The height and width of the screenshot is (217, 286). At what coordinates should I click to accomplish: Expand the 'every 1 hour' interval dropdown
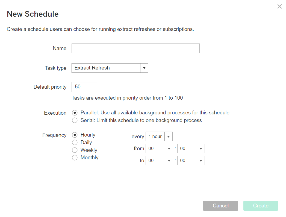pyautogui.click(x=169, y=137)
